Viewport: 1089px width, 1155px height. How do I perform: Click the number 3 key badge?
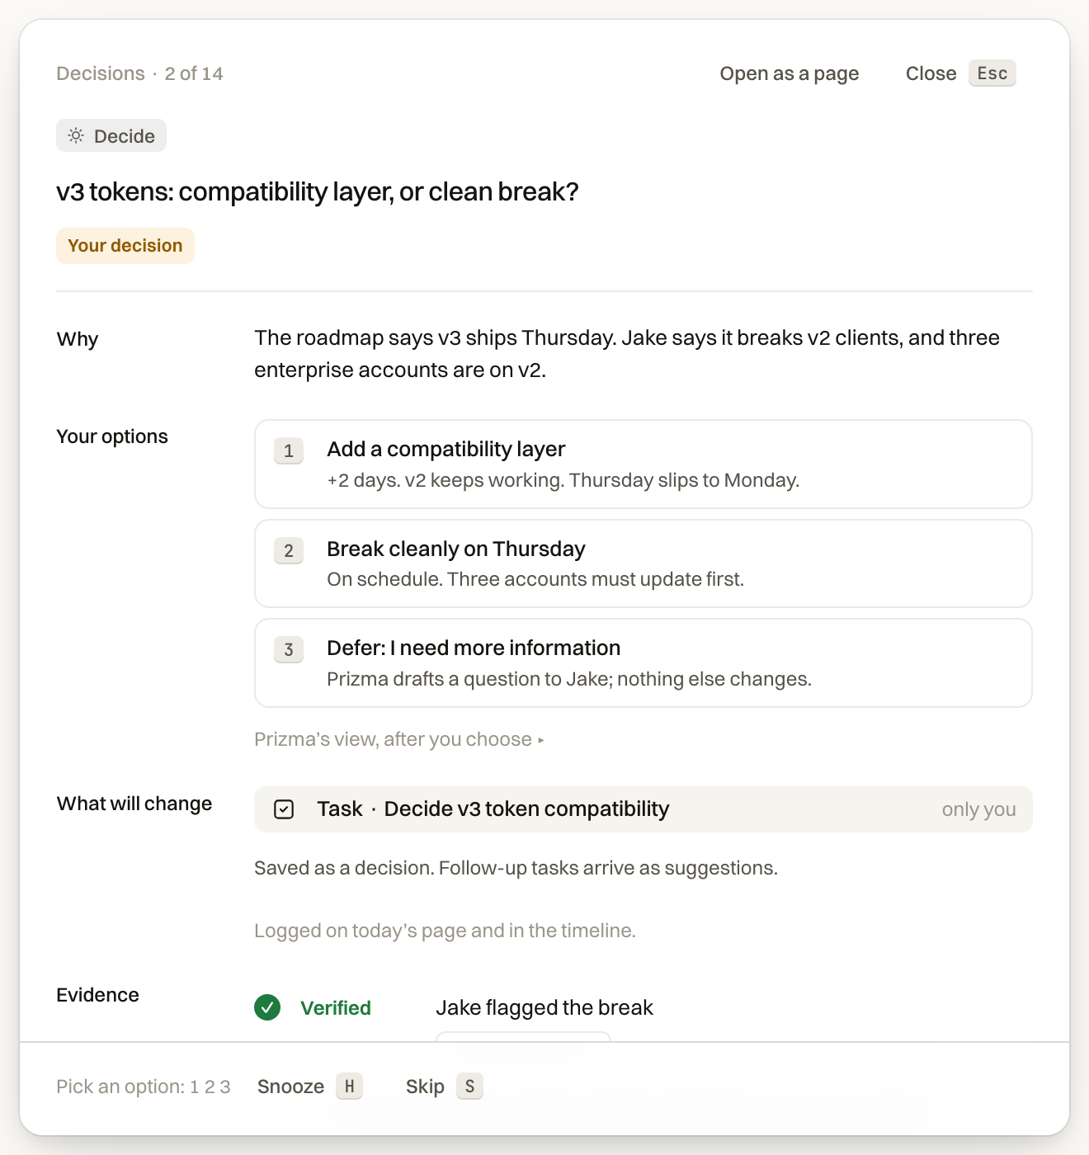[289, 649]
